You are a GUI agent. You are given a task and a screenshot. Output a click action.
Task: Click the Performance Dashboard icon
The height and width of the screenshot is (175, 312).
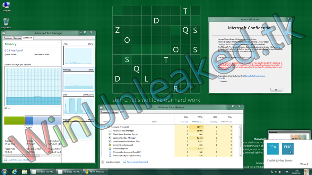125,162
